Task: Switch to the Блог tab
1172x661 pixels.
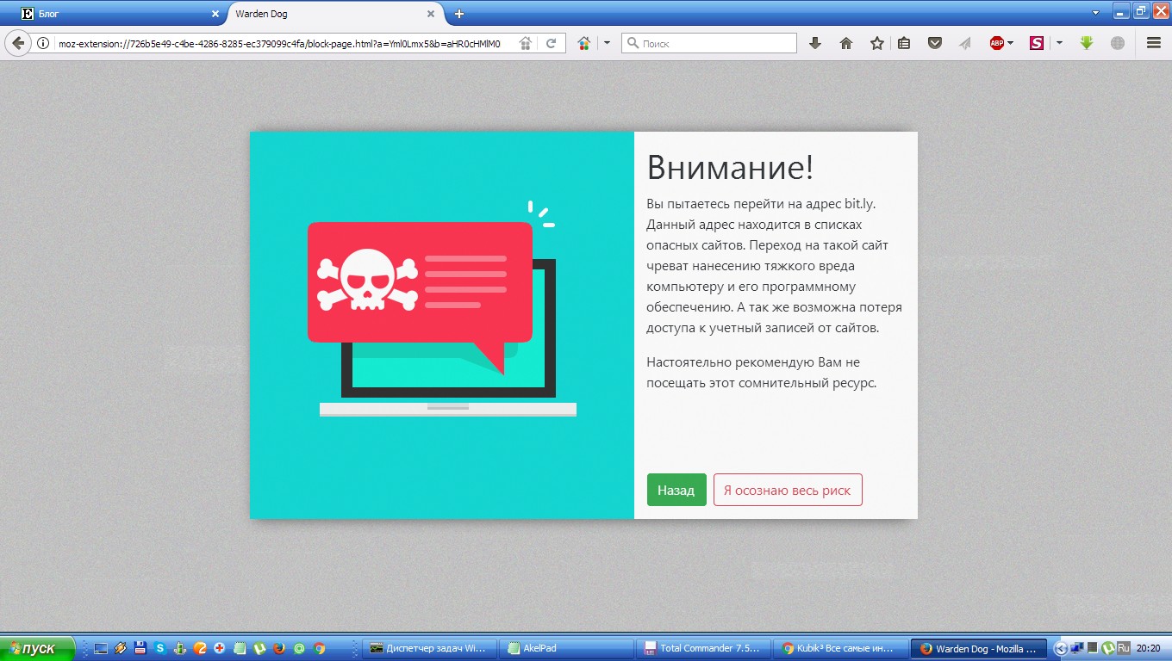Action: click(x=112, y=14)
